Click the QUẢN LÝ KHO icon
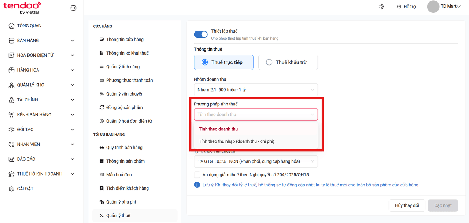 (x=11, y=85)
